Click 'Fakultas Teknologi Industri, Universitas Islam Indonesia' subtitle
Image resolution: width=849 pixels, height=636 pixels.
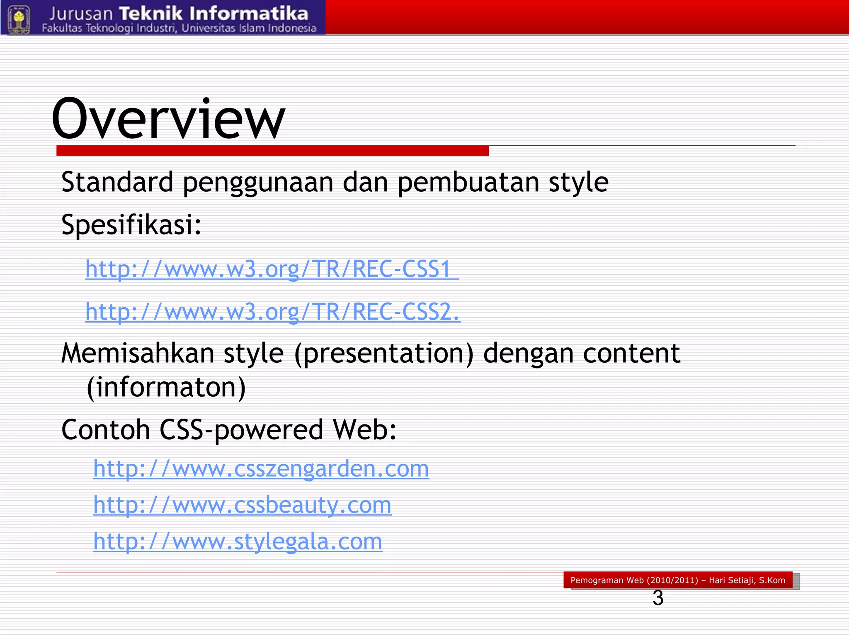[179, 28]
